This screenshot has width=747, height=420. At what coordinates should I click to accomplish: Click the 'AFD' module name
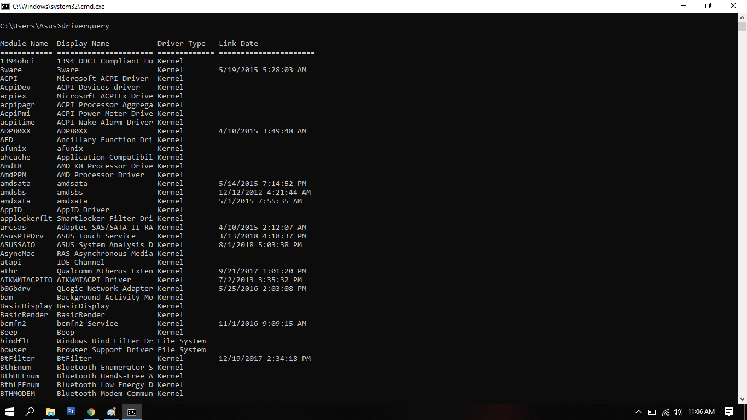click(x=7, y=140)
